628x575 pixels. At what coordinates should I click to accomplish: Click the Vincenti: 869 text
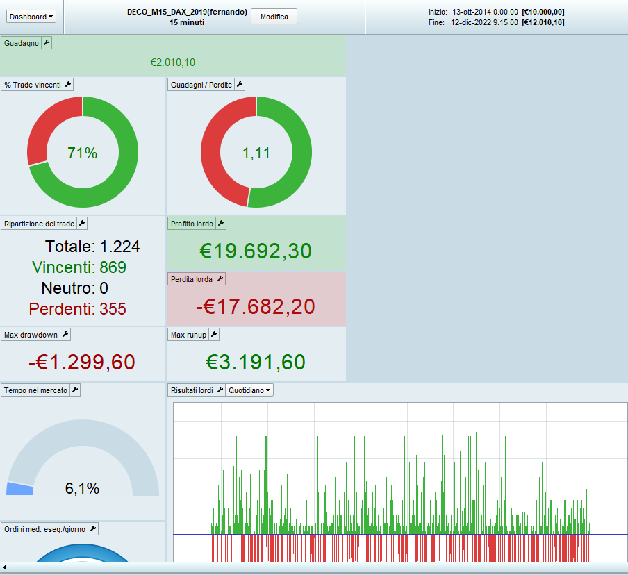coord(79,267)
